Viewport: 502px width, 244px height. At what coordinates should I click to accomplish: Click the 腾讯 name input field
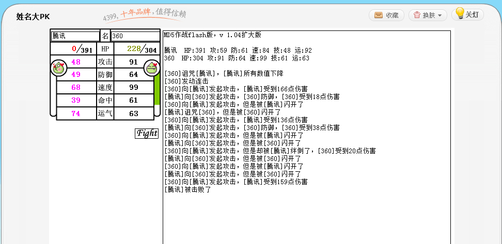pyautogui.click(x=75, y=36)
